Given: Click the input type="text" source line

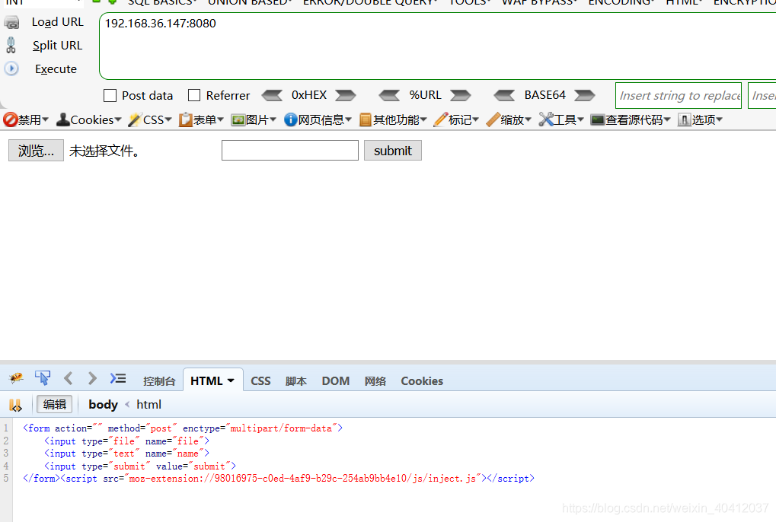Looking at the screenshot, I should click(126, 454).
